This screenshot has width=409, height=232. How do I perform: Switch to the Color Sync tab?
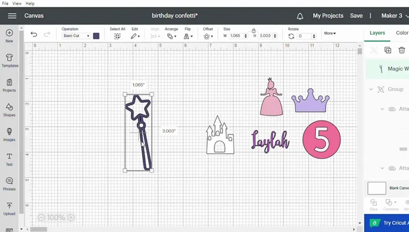click(x=402, y=33)
